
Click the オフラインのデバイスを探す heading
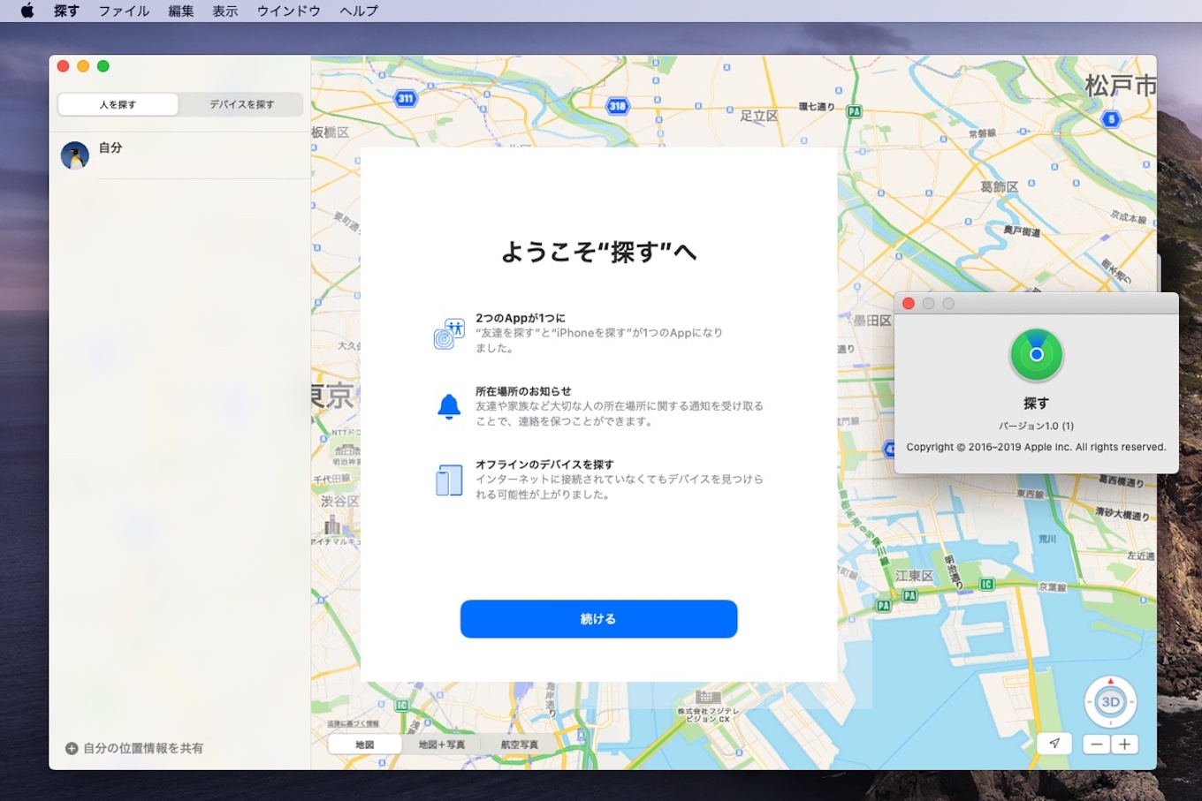pos(544,465)
